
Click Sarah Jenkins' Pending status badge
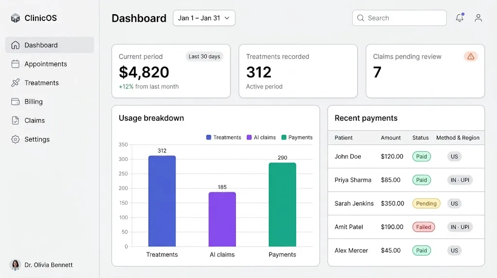pos(426,204)
